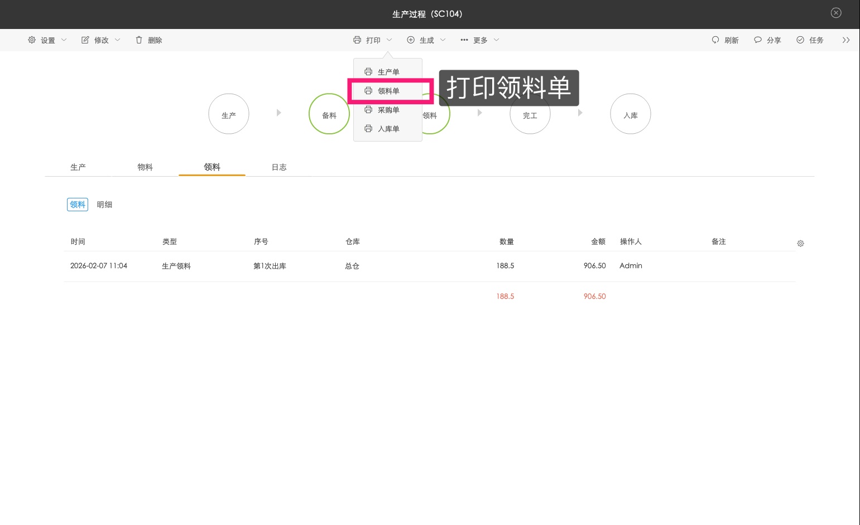Open the table column settings gear icon
The width and height of the screenshot is (860, 525).
pos(800,243)
